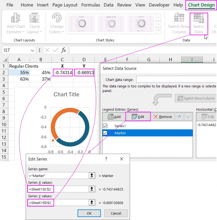The image size is (217, 220).
Task: Confirm the Edit Series dialog with OK
Action: point(89,213)
